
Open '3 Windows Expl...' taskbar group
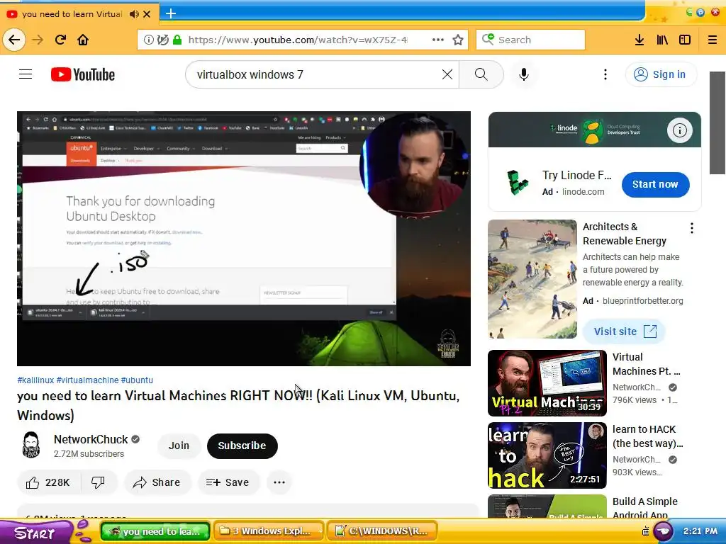click(x=269, y=531)
